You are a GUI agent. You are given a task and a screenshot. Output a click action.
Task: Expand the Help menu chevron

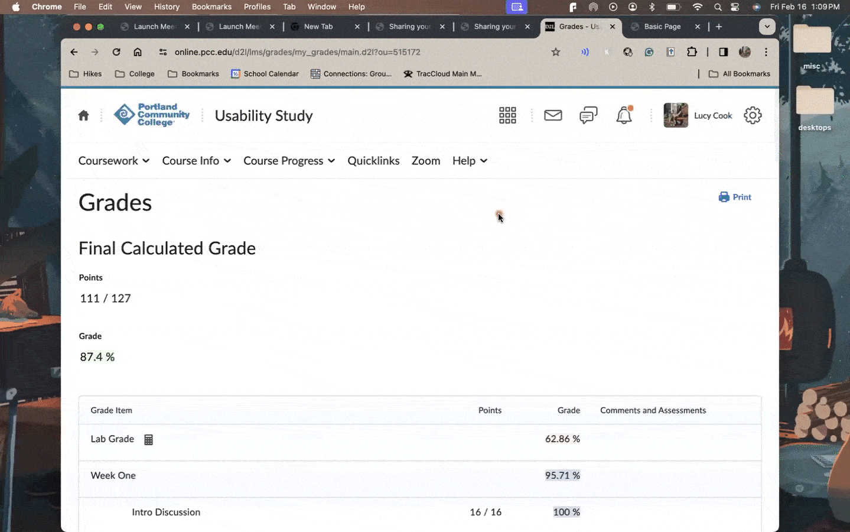484,161
